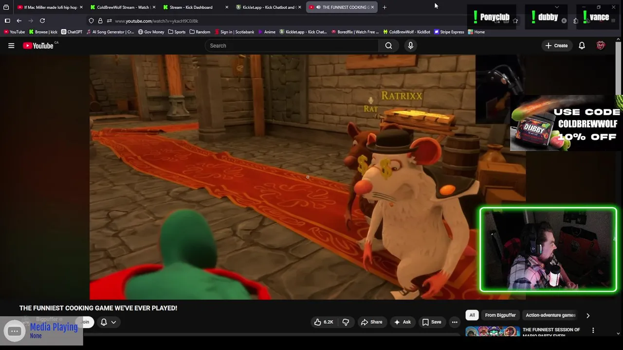Open the Create upload menu

(x=556, y=46)
